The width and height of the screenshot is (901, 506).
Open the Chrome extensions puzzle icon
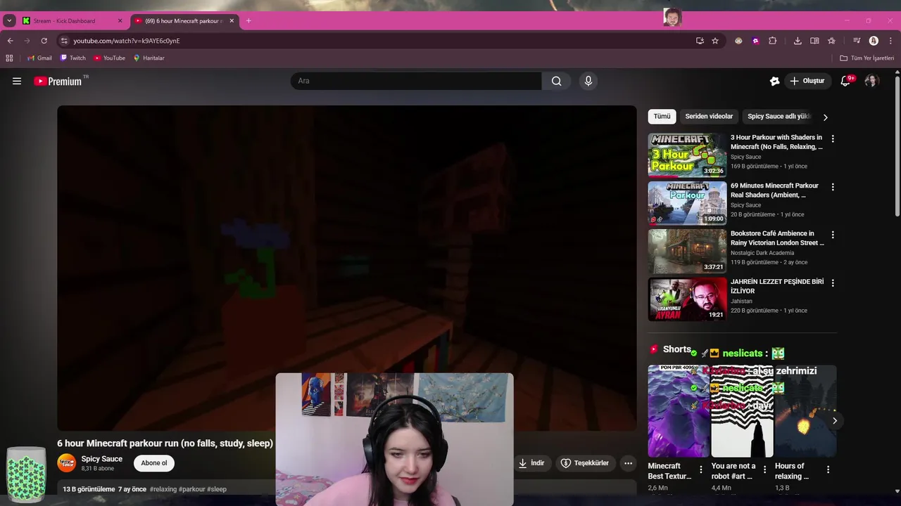[772, 41]
